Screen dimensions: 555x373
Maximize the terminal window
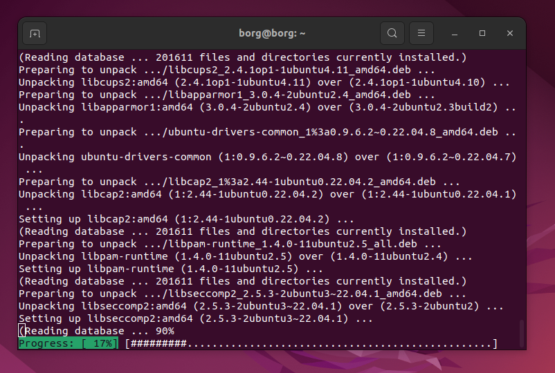click(482, 33)
